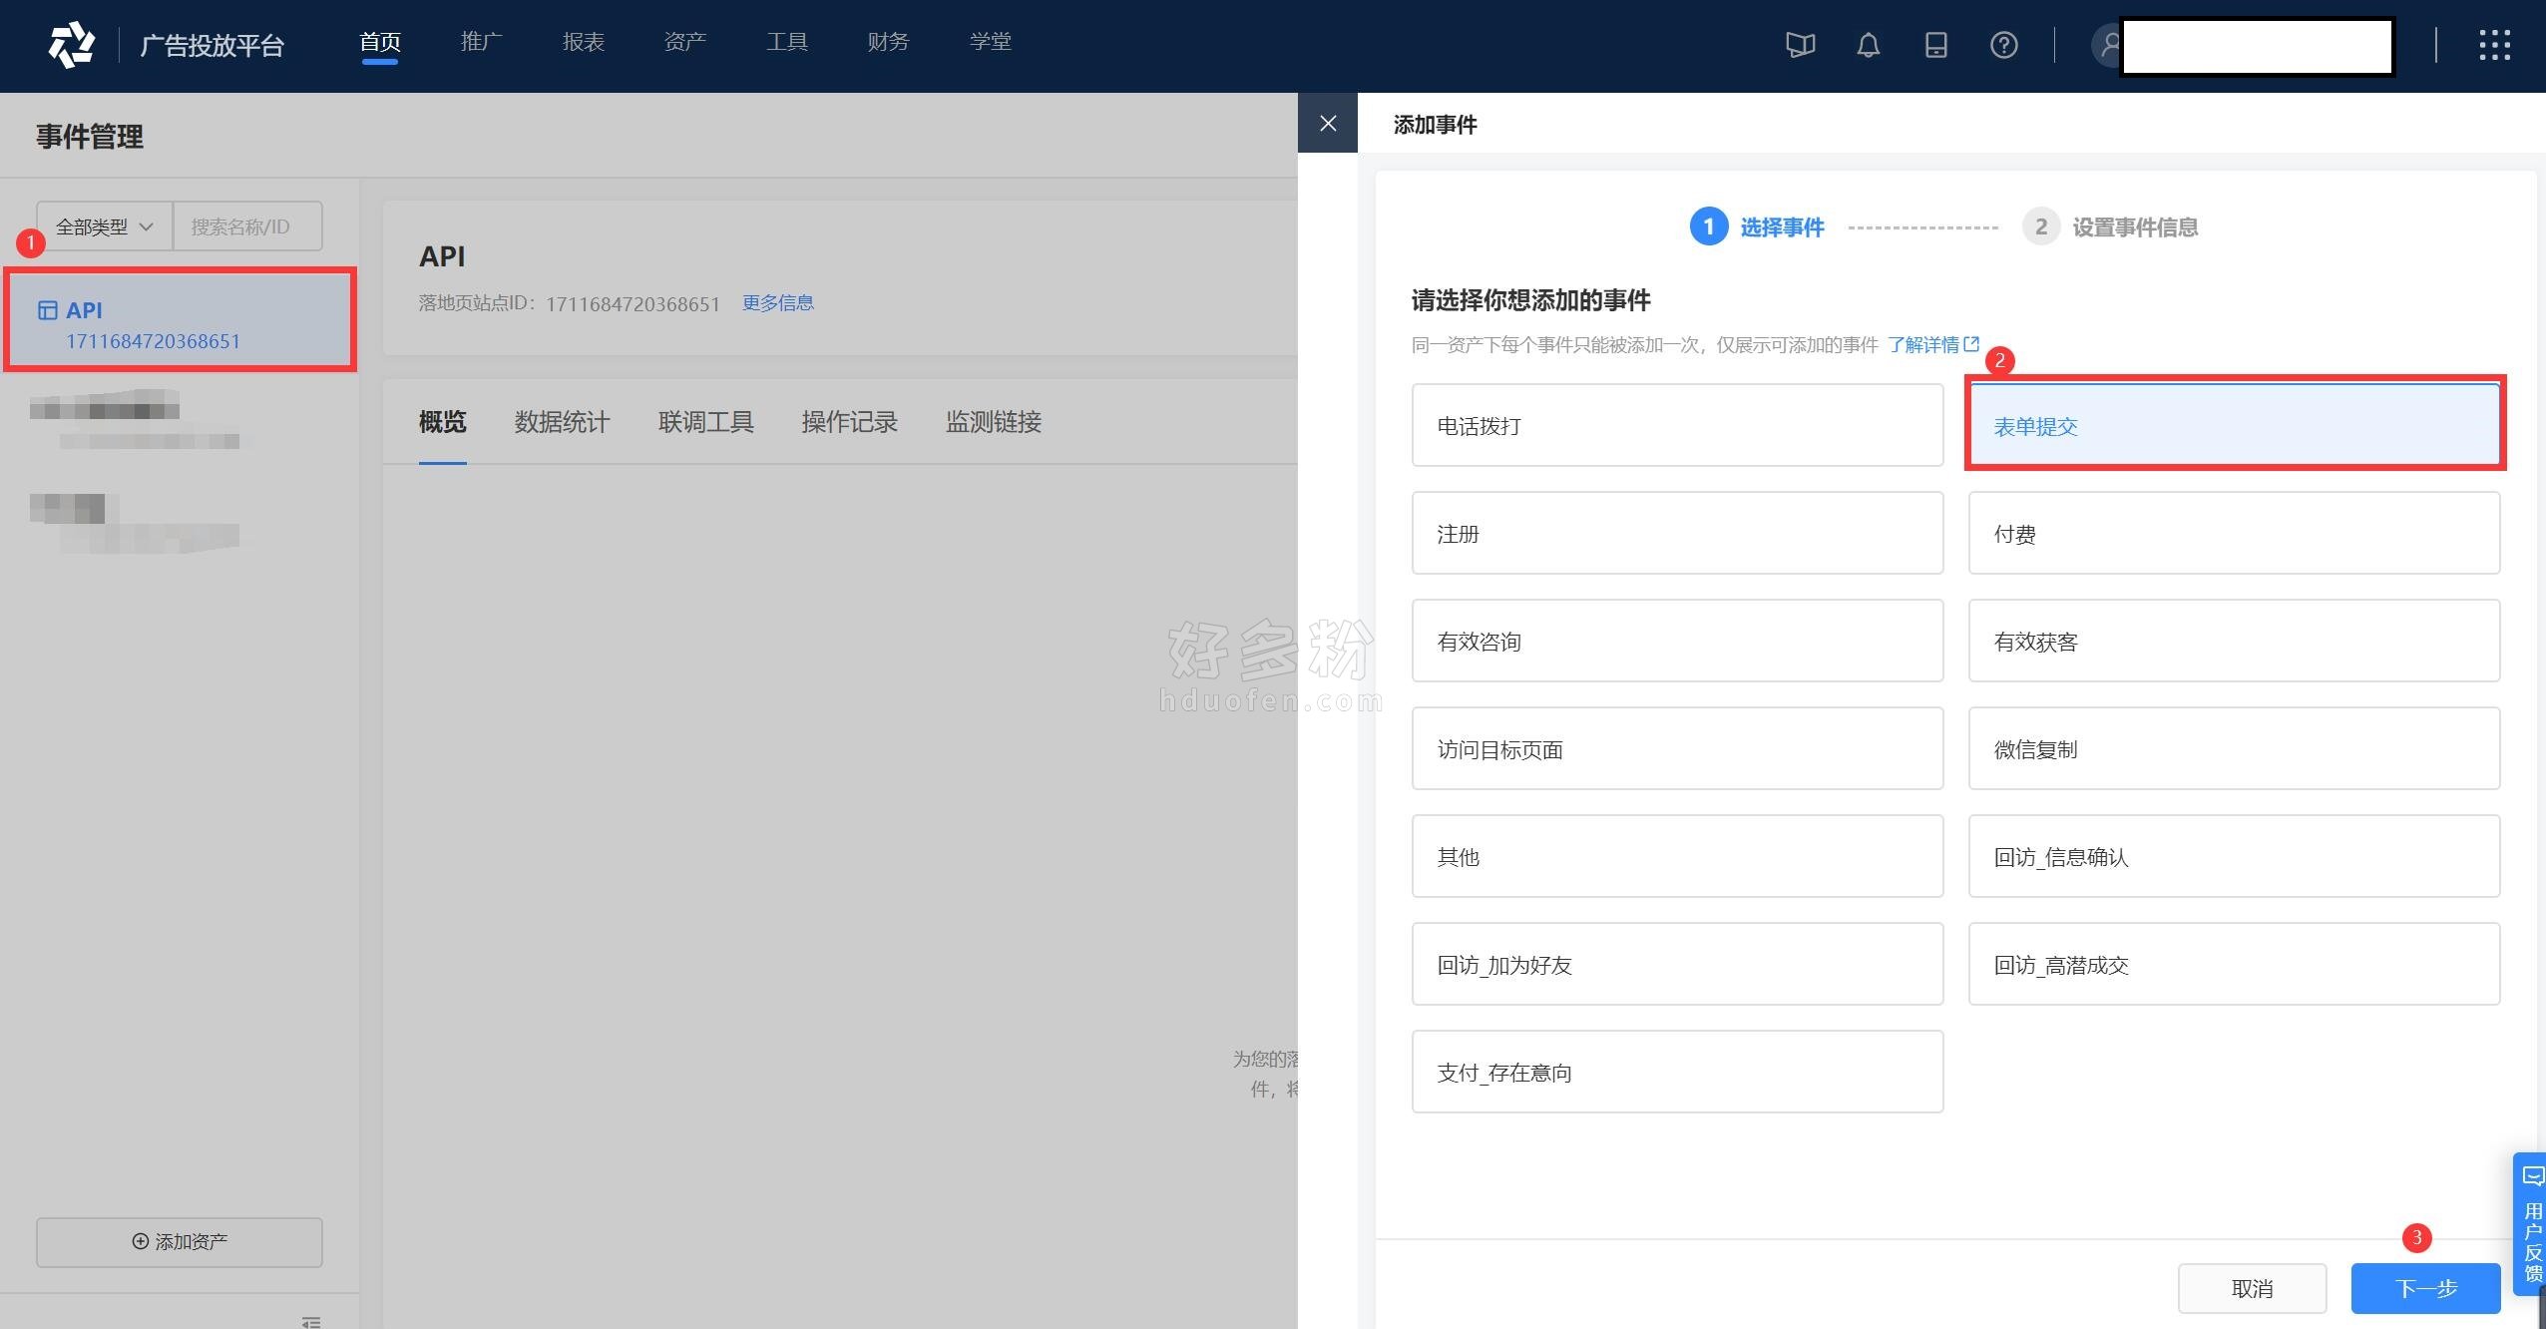This screenshot has width=2546, height=1329.
Task: Click the 搜索名称/ID search field
Action: 247,226
